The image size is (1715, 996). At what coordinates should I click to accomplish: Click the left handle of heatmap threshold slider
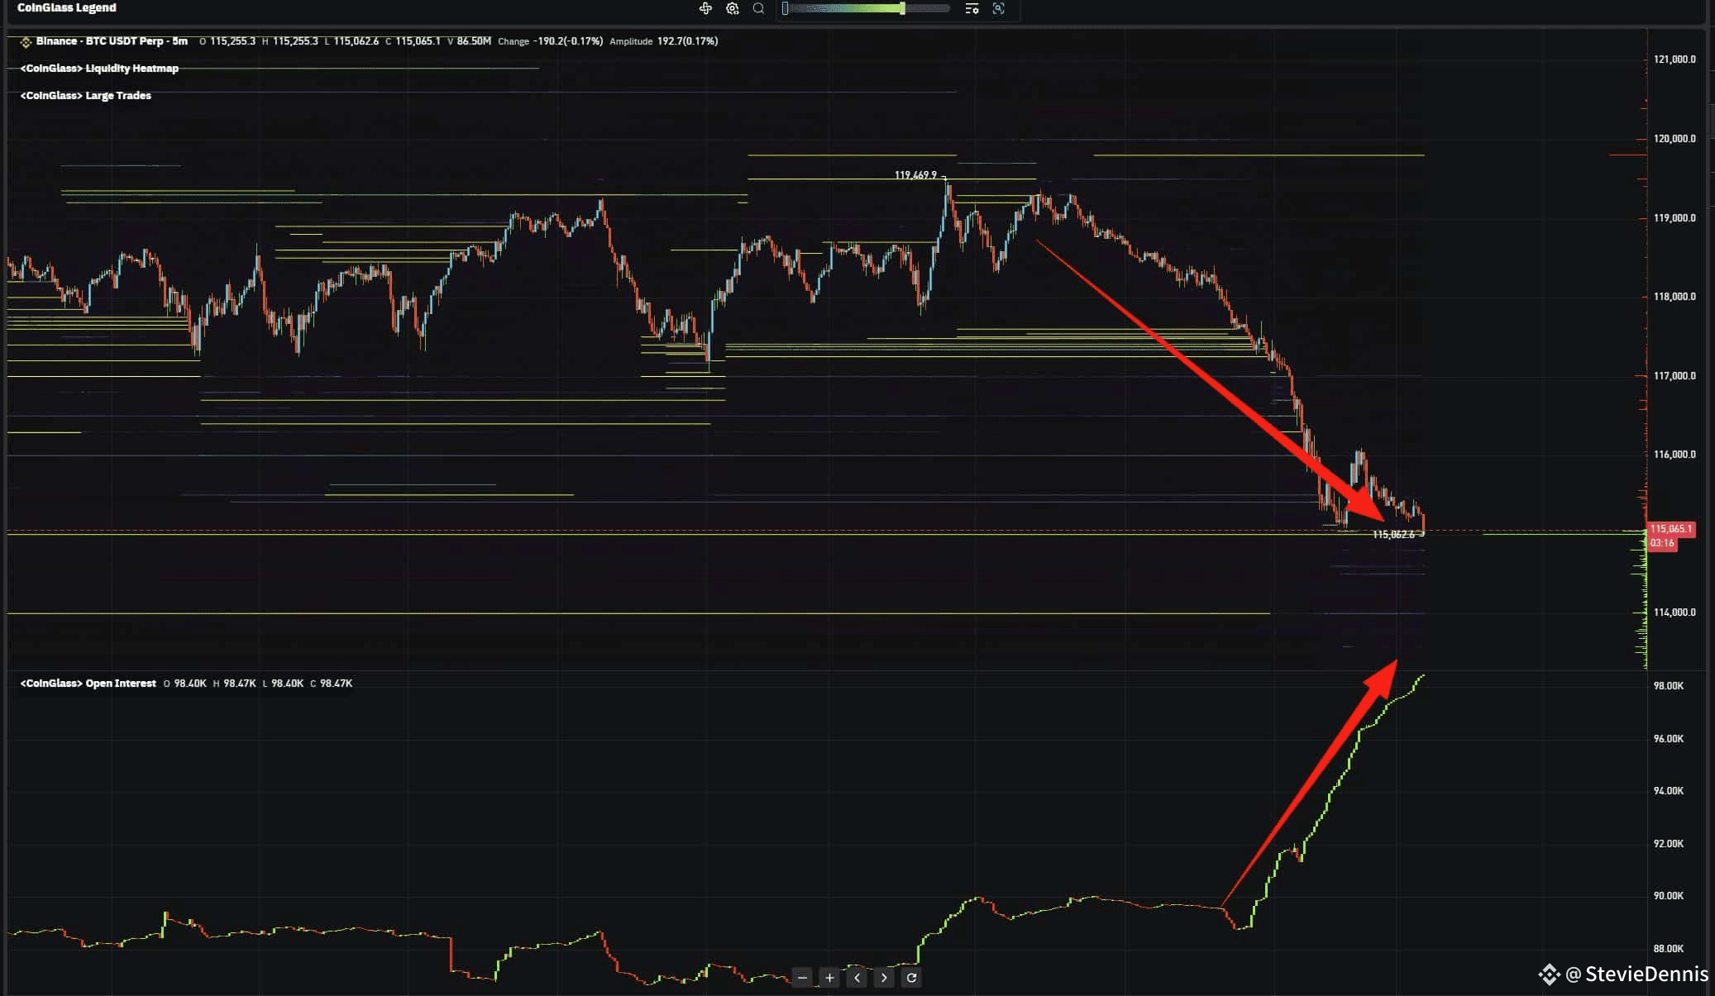point(785,8)
